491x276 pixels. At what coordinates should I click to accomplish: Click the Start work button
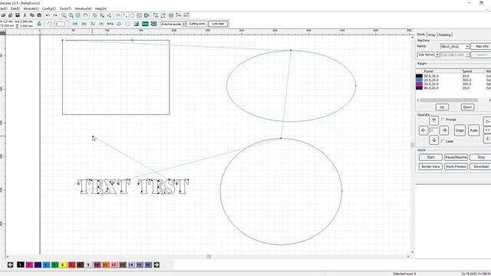coord(430,157)
